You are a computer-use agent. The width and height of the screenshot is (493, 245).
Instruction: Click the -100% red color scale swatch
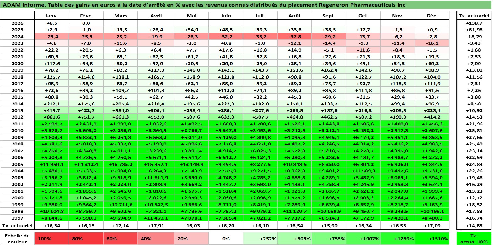coord(51,238)
